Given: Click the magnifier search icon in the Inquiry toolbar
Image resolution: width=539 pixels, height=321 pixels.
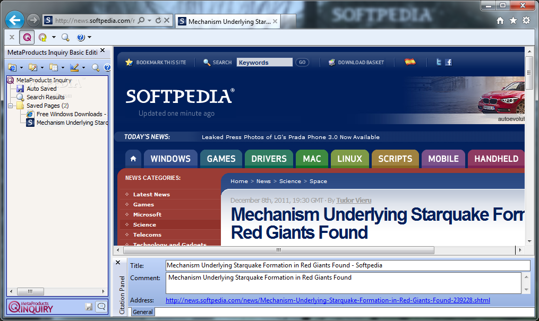Looking at the screenshot, I should [65, 37].
